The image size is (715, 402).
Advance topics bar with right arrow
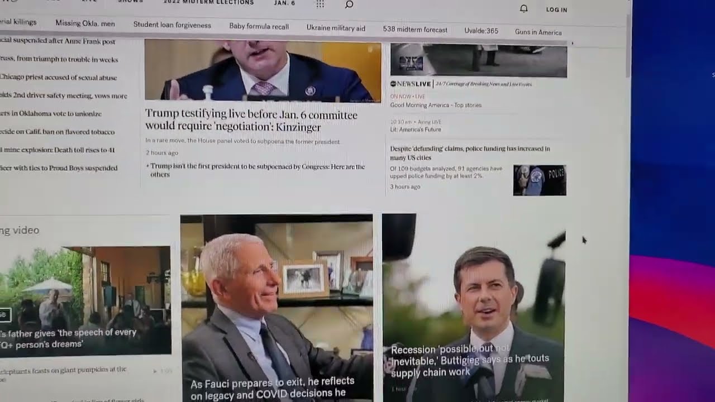click(572, 43)
